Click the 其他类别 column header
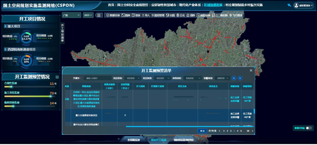 [86, 86]
